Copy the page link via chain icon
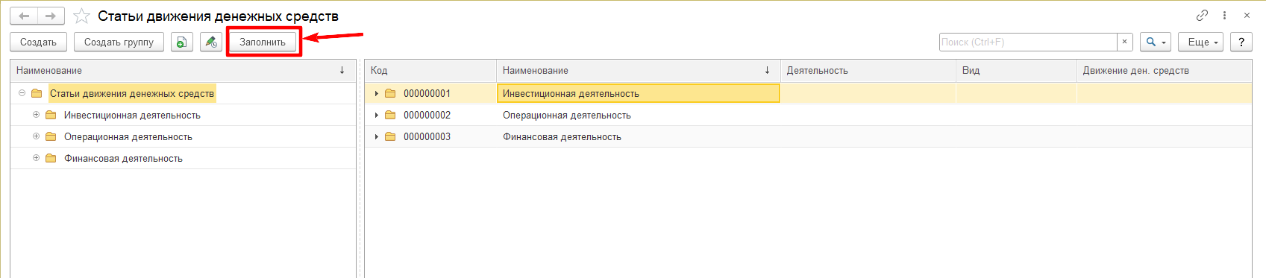This screenshot has height=278, width=1266. [x=1202, y=15]
